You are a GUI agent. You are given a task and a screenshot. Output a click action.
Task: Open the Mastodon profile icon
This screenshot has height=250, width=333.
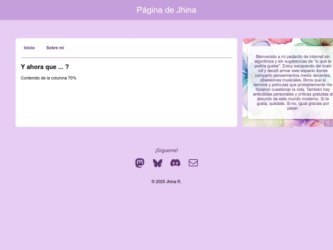[x=140, y=163]
